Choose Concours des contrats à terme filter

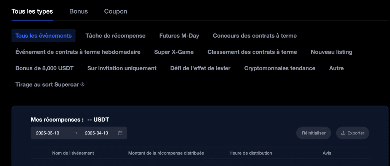255,35
